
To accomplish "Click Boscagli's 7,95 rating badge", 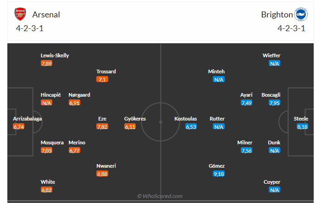I will [275, 103].
